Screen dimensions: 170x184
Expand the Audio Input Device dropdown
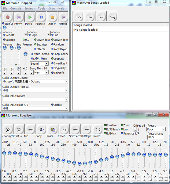[x=67, y=99]
